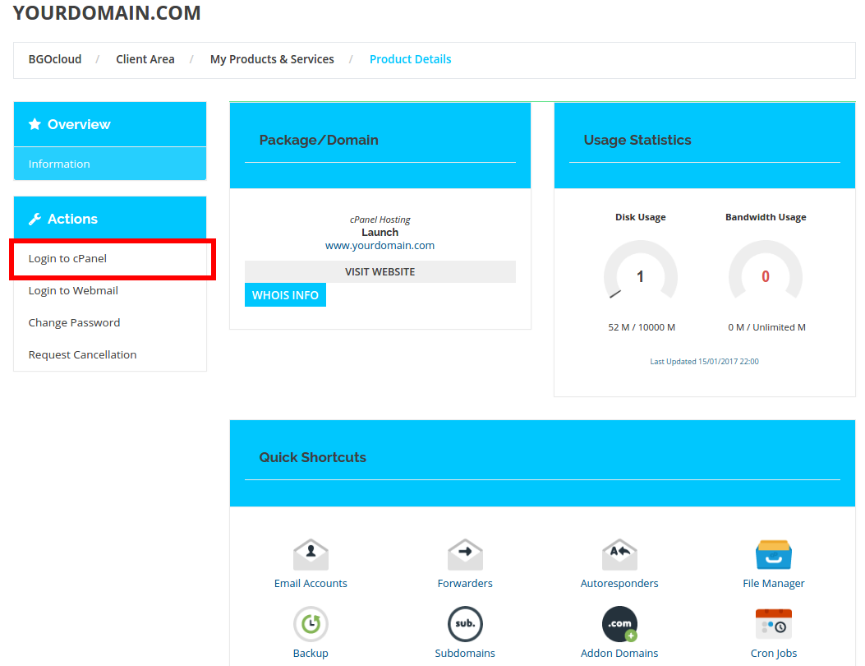Click the Addon Domains text link
The width and height of the screenshot is (865, 666).
point(619,653)
